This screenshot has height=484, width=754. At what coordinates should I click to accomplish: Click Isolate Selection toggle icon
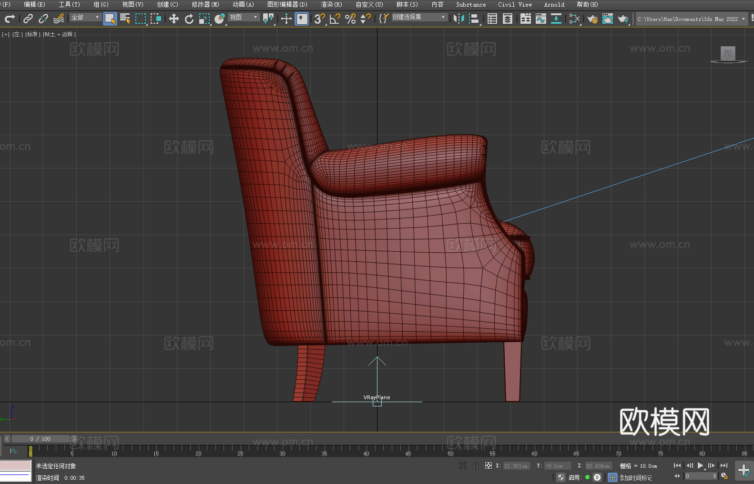click(462, 465)
